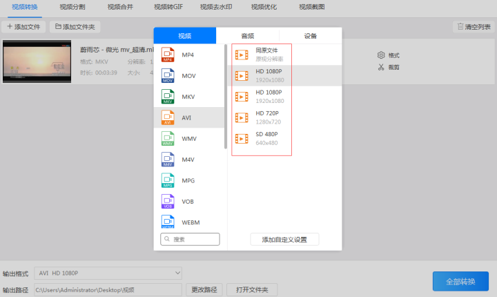This screenshot has width=497, height=297.
Task: Switch to the 设备 tab
Action: click(x=311, y=35)
